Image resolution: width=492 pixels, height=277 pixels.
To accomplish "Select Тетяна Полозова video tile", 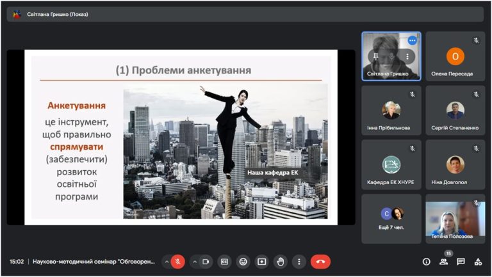I will (x=455, y=219).
